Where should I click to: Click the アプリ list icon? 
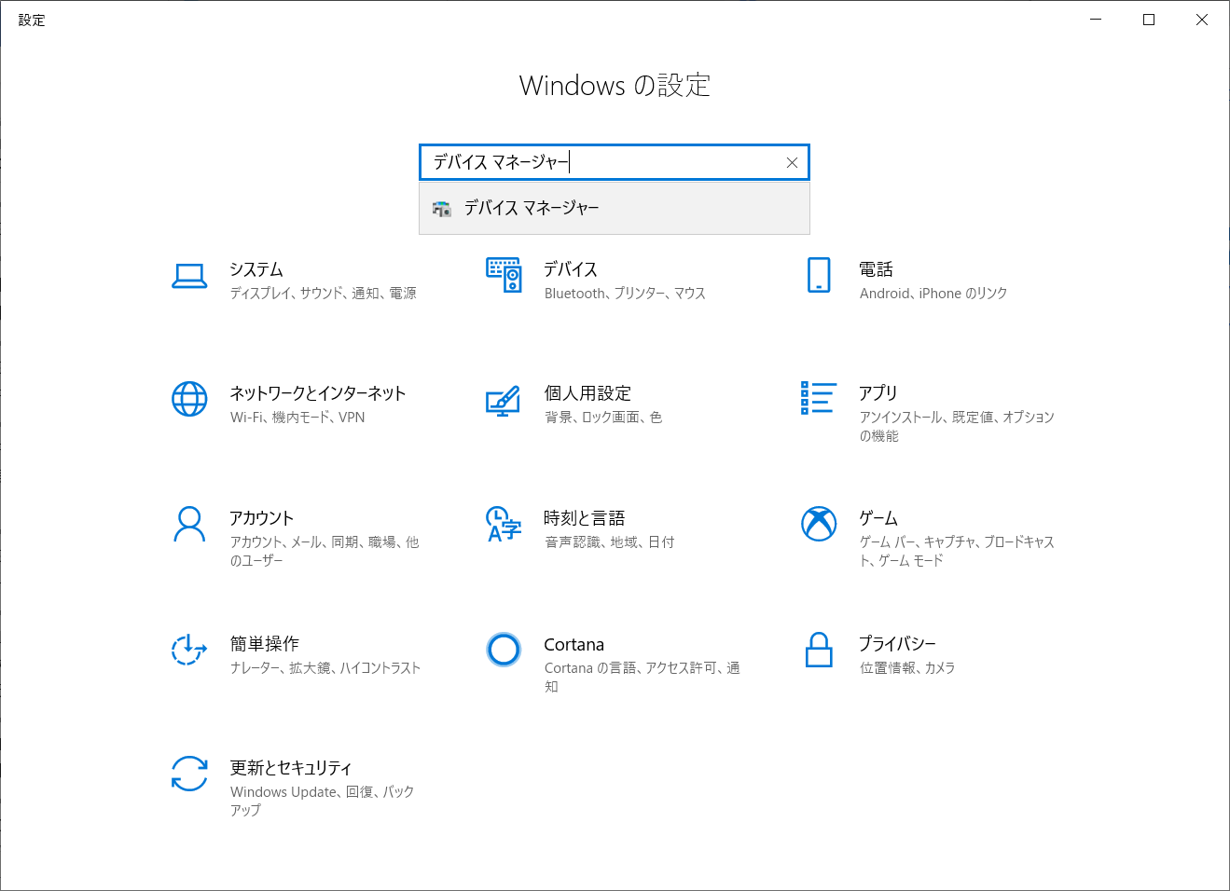tap(818, 398)
